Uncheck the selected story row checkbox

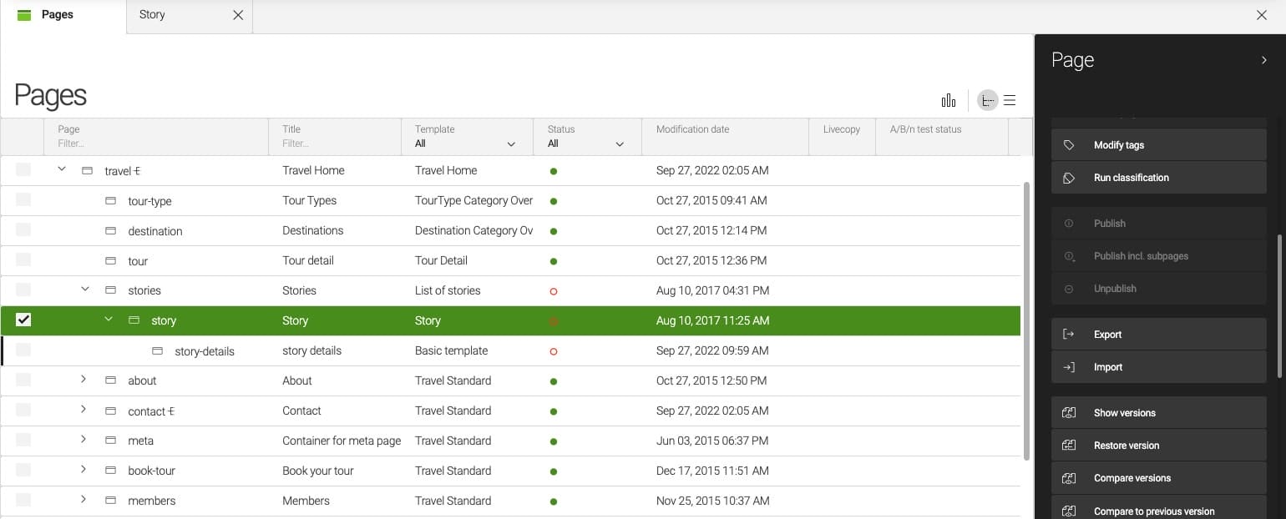point(23,320)
